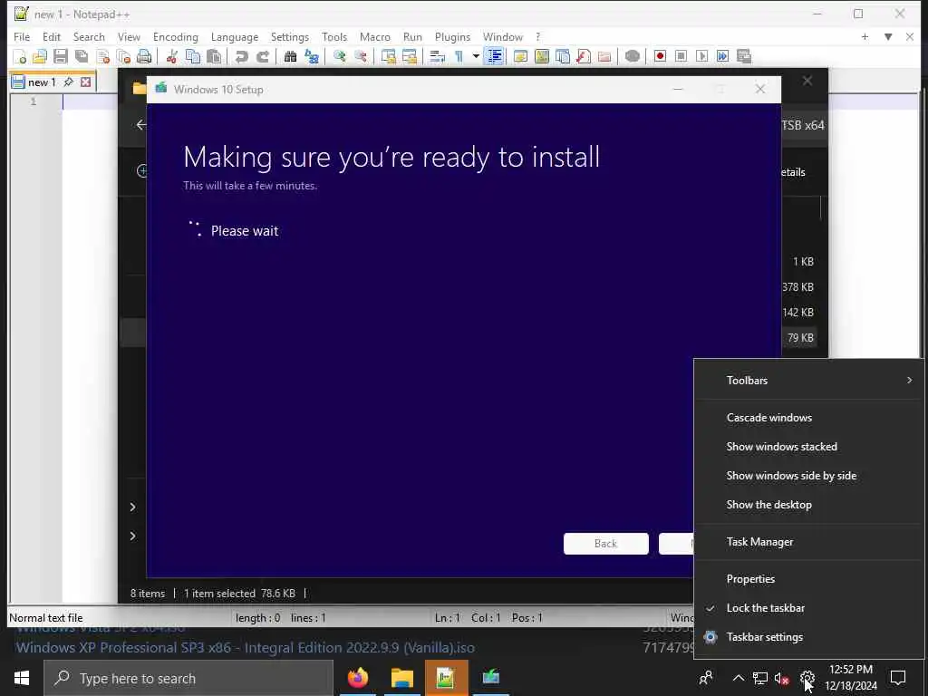Click the plus icon at Notepad++ menu bar right
This screenshot has width=928, height=696.
pos(865,36)
